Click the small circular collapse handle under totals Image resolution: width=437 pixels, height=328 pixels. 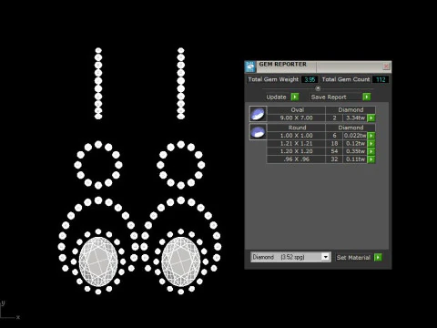click(318, 88)
